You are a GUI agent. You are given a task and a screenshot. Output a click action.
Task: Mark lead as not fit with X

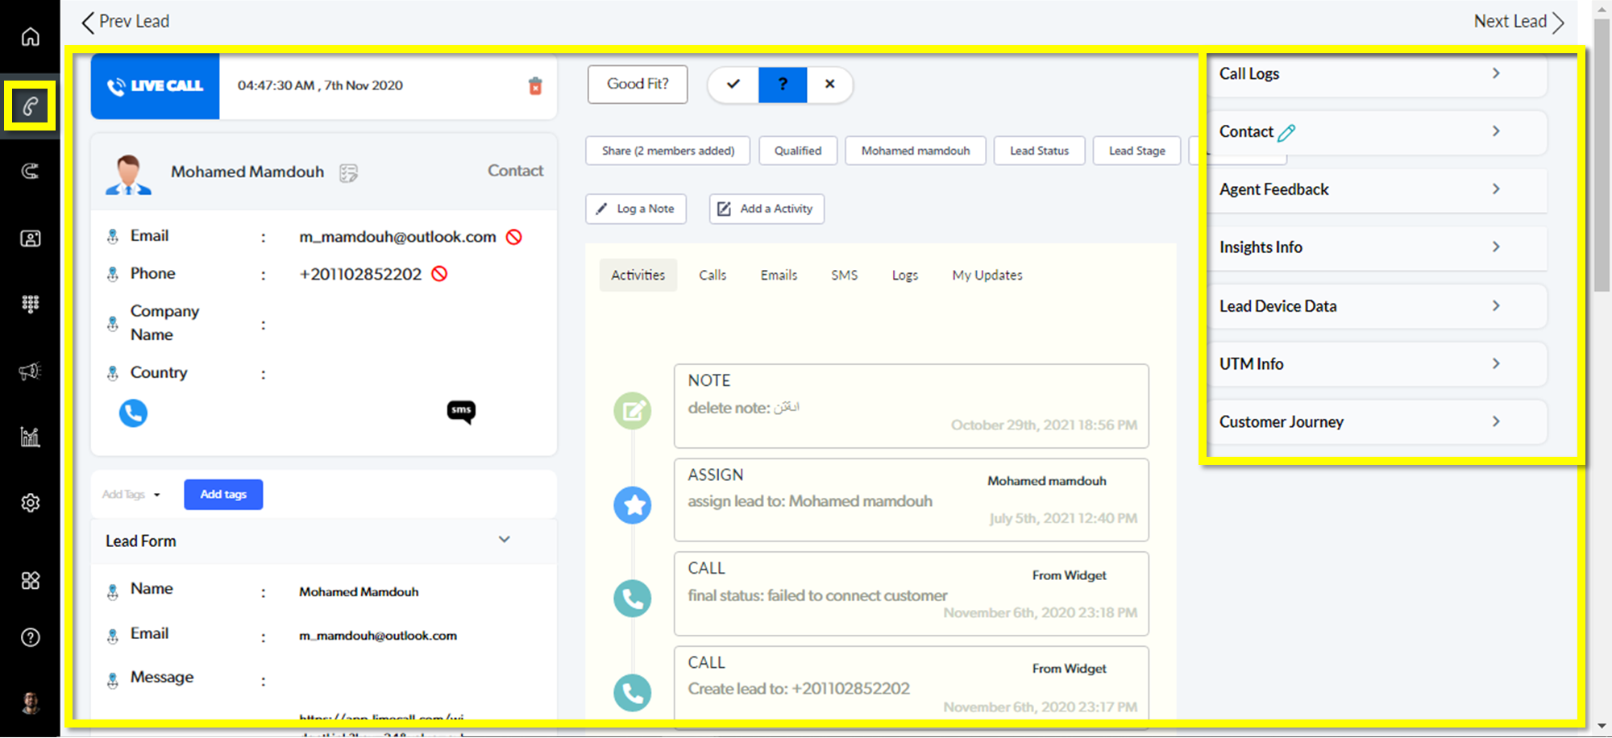(x=829, y=85)
